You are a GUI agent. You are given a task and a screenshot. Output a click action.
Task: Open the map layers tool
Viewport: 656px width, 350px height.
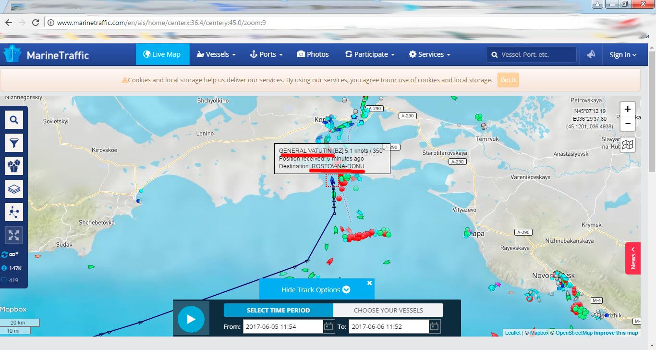coord(14,189)
